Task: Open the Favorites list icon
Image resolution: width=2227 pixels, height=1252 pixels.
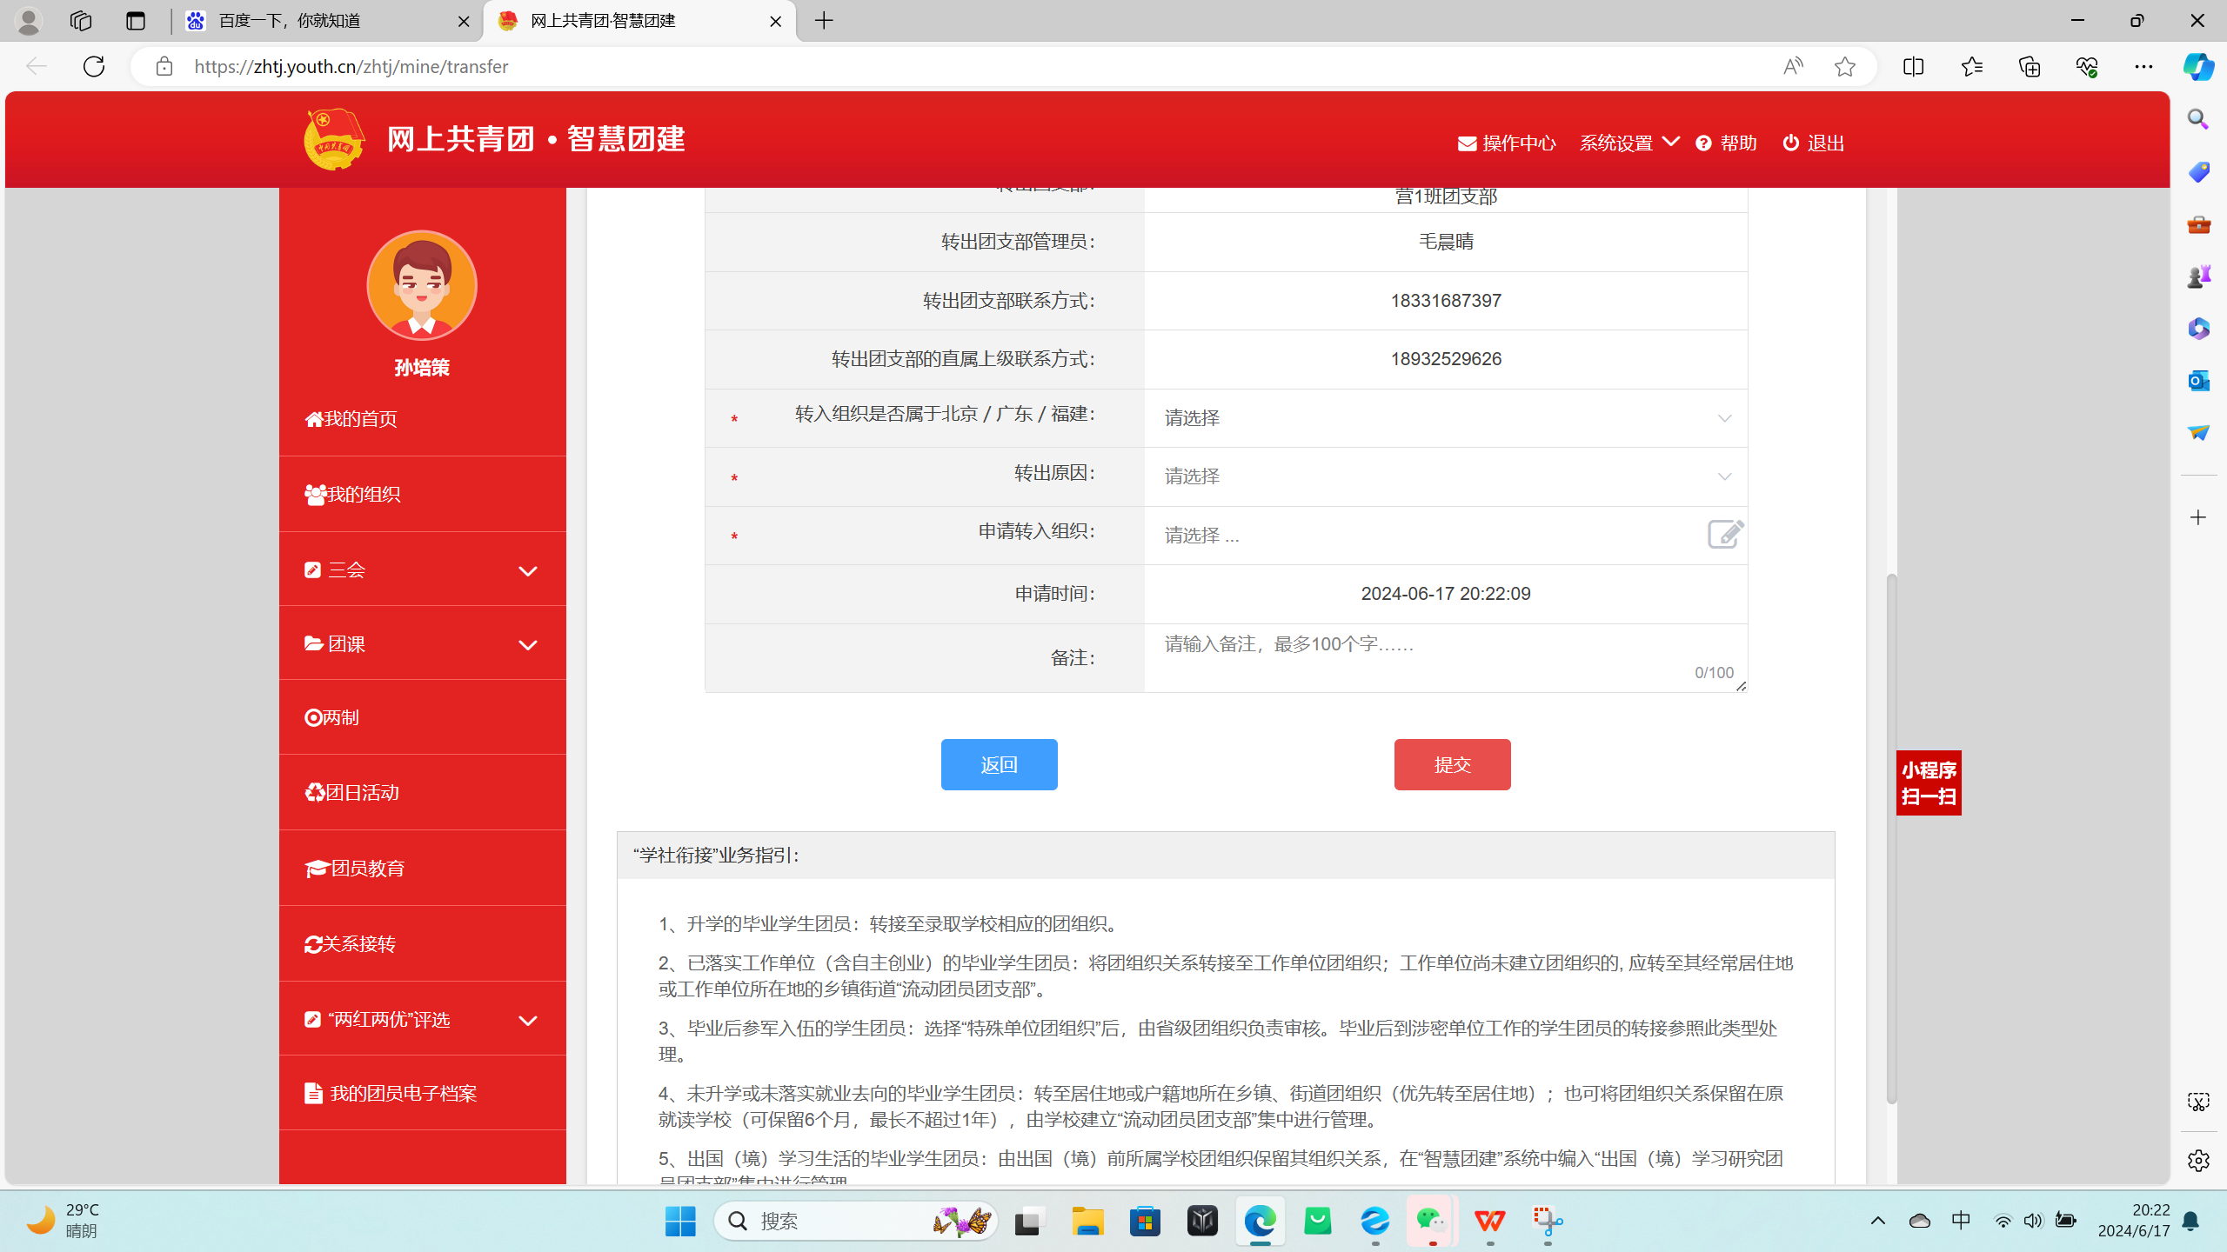Action: [1971, 66]
